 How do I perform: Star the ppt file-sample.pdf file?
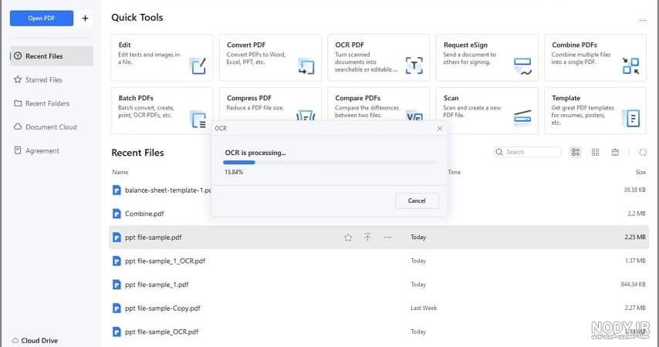click(348, 238)
